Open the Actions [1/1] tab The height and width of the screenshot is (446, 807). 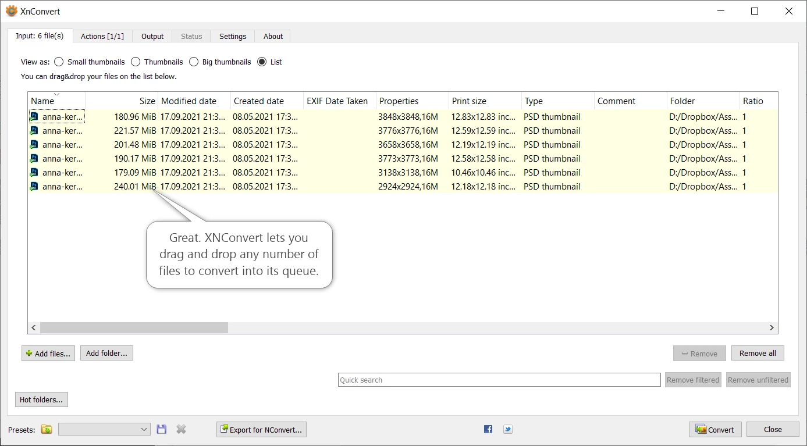102,36
